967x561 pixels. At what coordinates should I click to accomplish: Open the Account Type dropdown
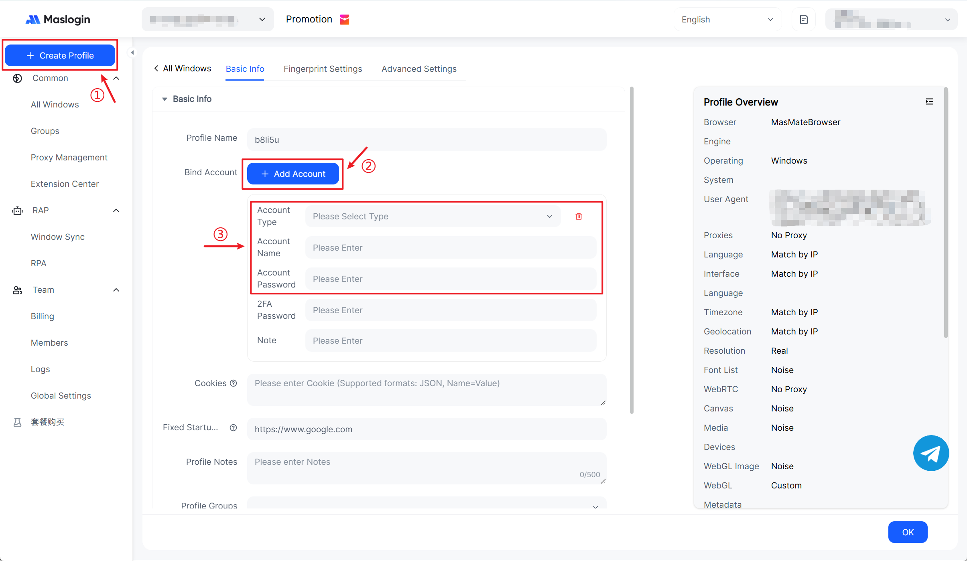[433, 217]
